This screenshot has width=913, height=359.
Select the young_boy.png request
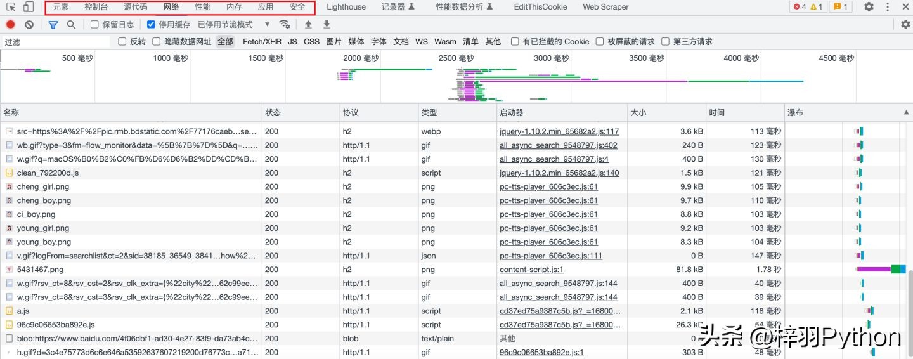(453, 242)
